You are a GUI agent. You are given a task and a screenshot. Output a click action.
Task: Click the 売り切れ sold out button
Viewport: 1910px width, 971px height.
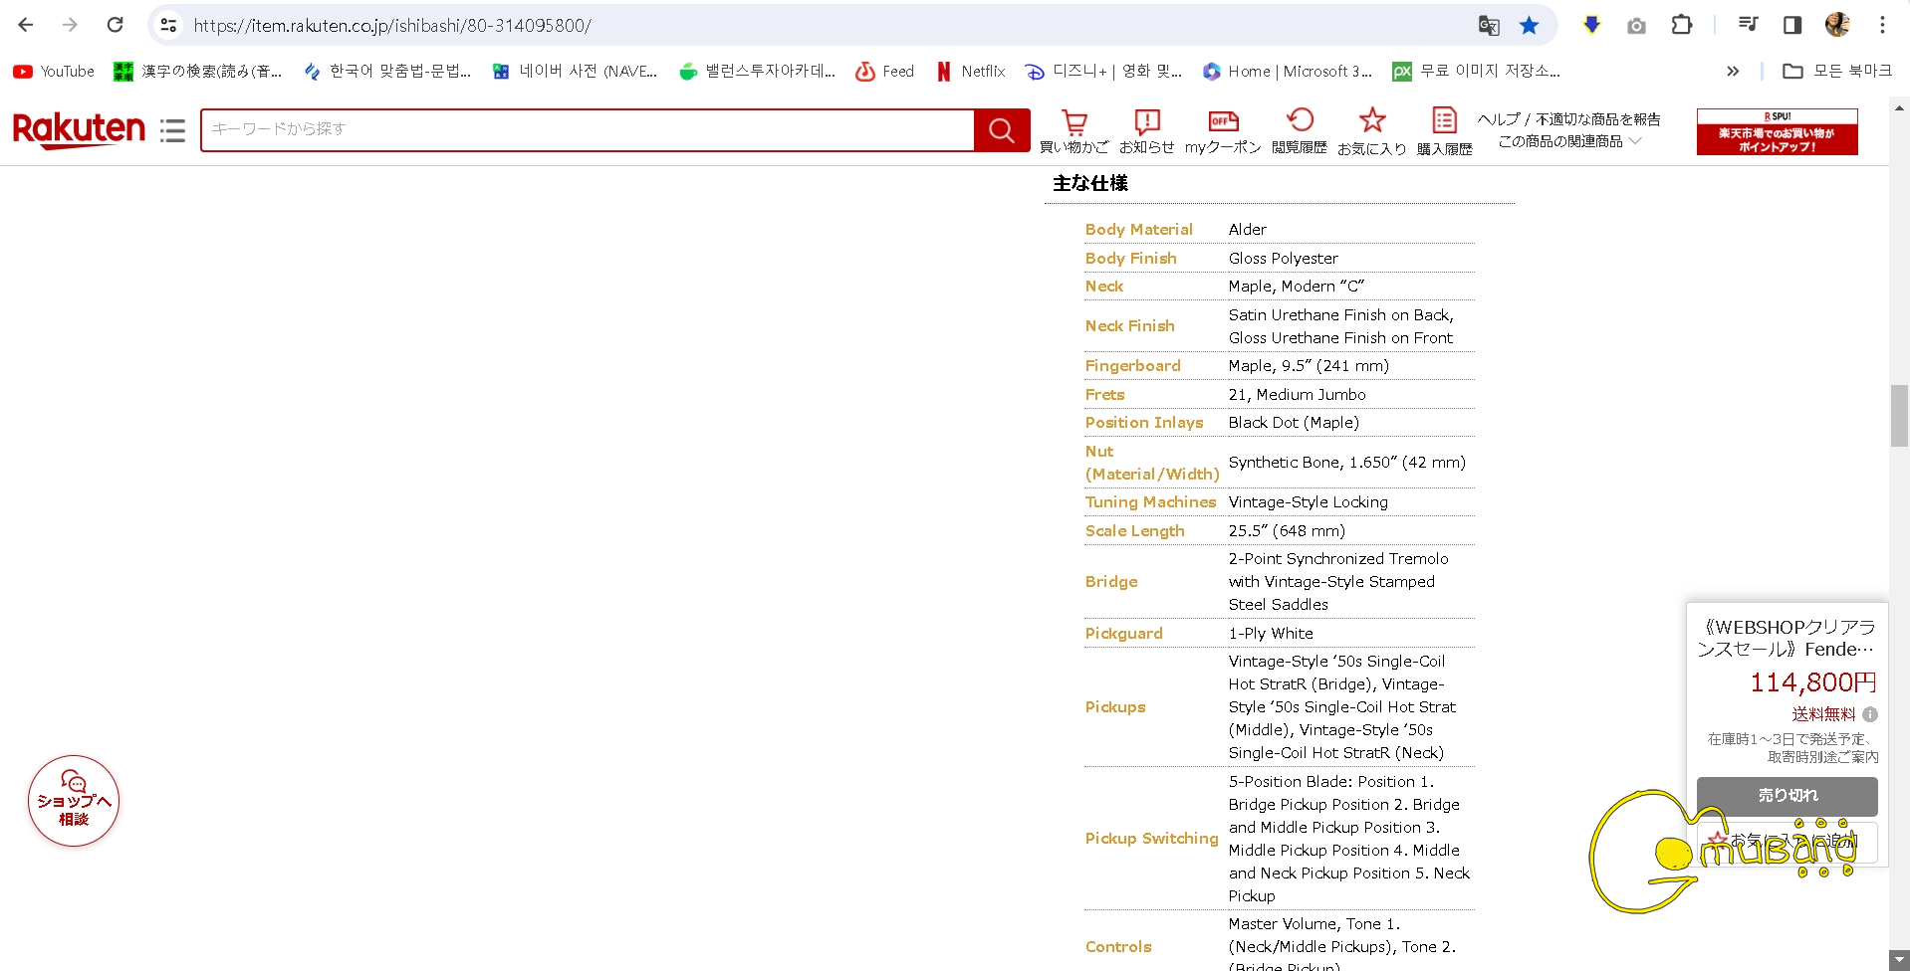coord(1788,796)
